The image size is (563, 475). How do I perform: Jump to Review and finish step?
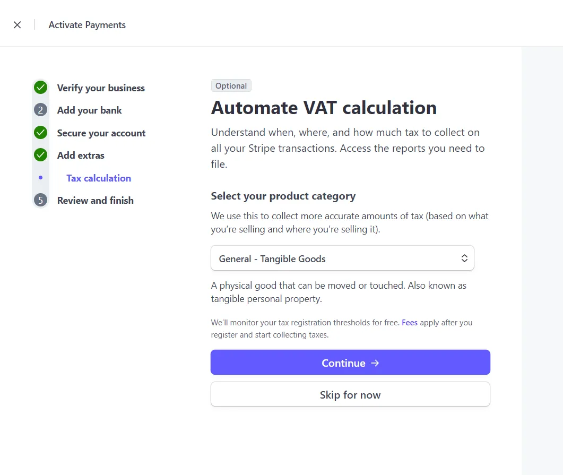tap(96, 200)
